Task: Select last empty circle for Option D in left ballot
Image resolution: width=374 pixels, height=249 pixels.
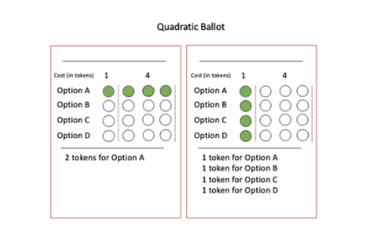Action: 166,135
